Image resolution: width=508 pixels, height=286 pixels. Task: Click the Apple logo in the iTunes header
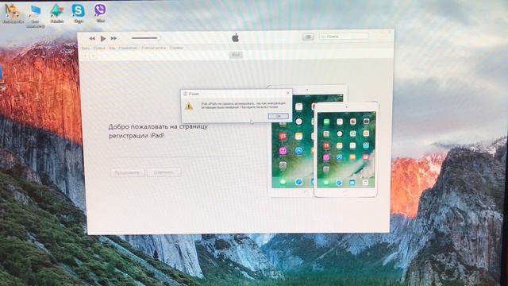(236, 38)
